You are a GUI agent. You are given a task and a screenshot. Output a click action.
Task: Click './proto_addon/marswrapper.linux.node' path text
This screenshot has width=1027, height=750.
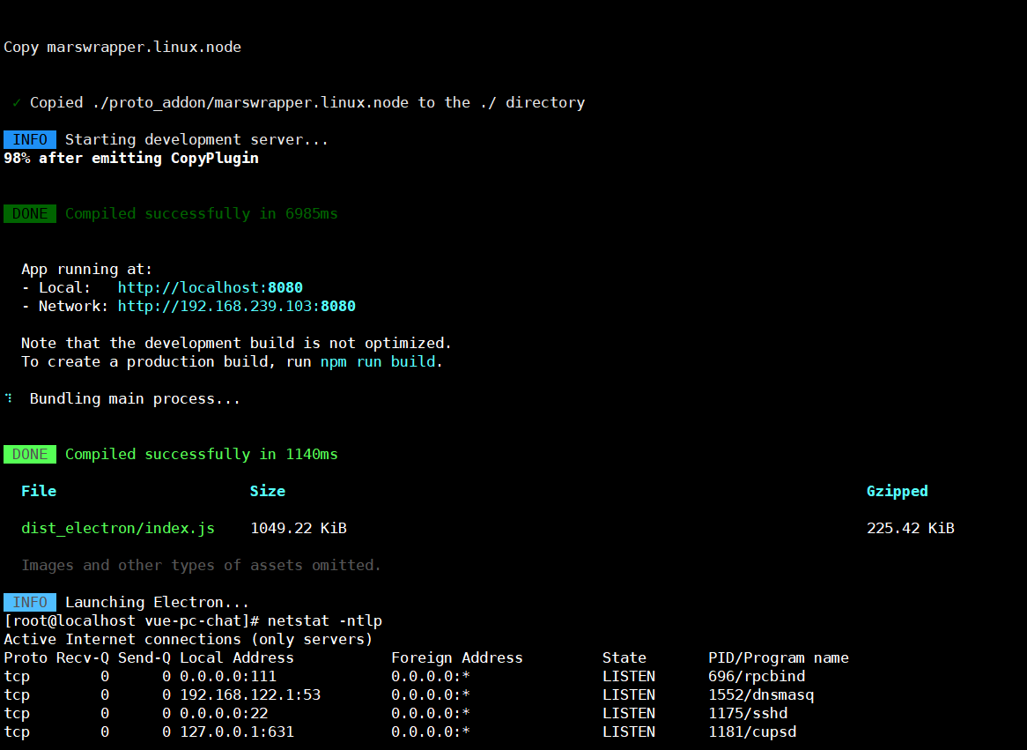coord(250,103)
